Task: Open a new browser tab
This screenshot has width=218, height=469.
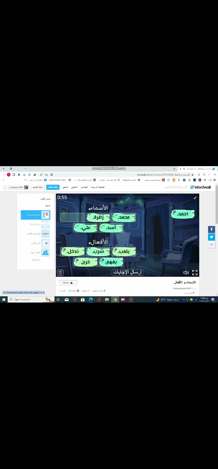Action: (x=174, y=169)
